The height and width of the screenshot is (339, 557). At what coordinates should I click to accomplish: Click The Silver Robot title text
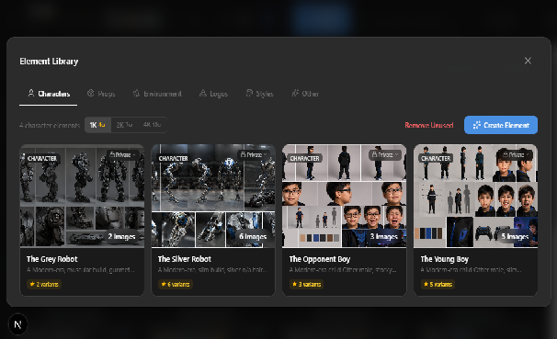click(x=185, y=259)
